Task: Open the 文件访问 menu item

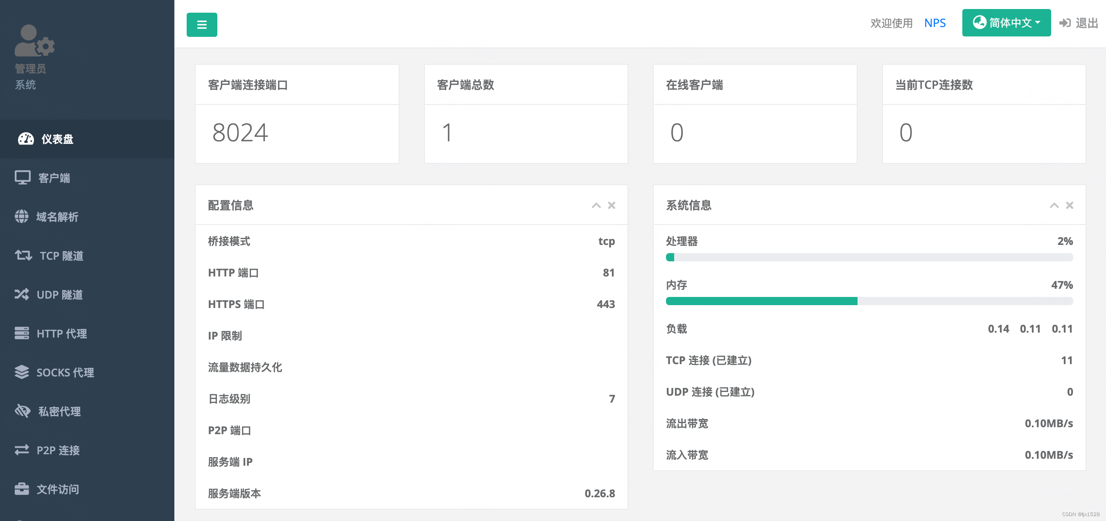Action: point(87,489)
